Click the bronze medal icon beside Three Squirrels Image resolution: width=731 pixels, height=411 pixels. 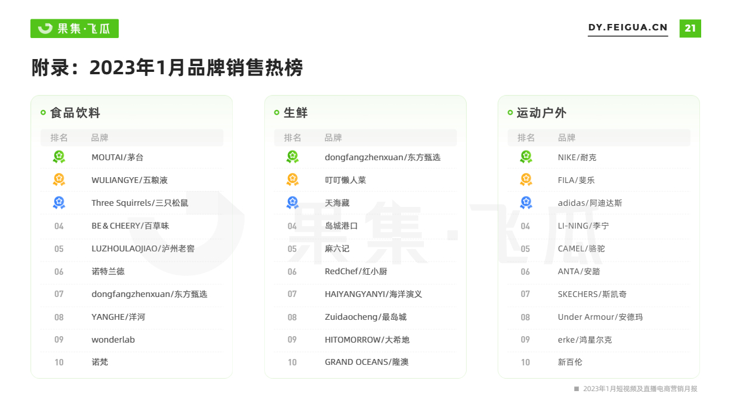click(59, 202)
